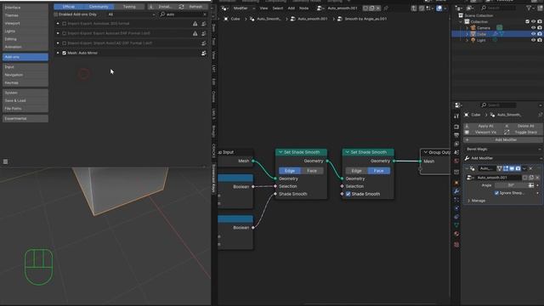Click the community icon on the Auto Mirror row
Viewport: 544px width, 306px height.
pyautogui.click(x=204, y=53)
